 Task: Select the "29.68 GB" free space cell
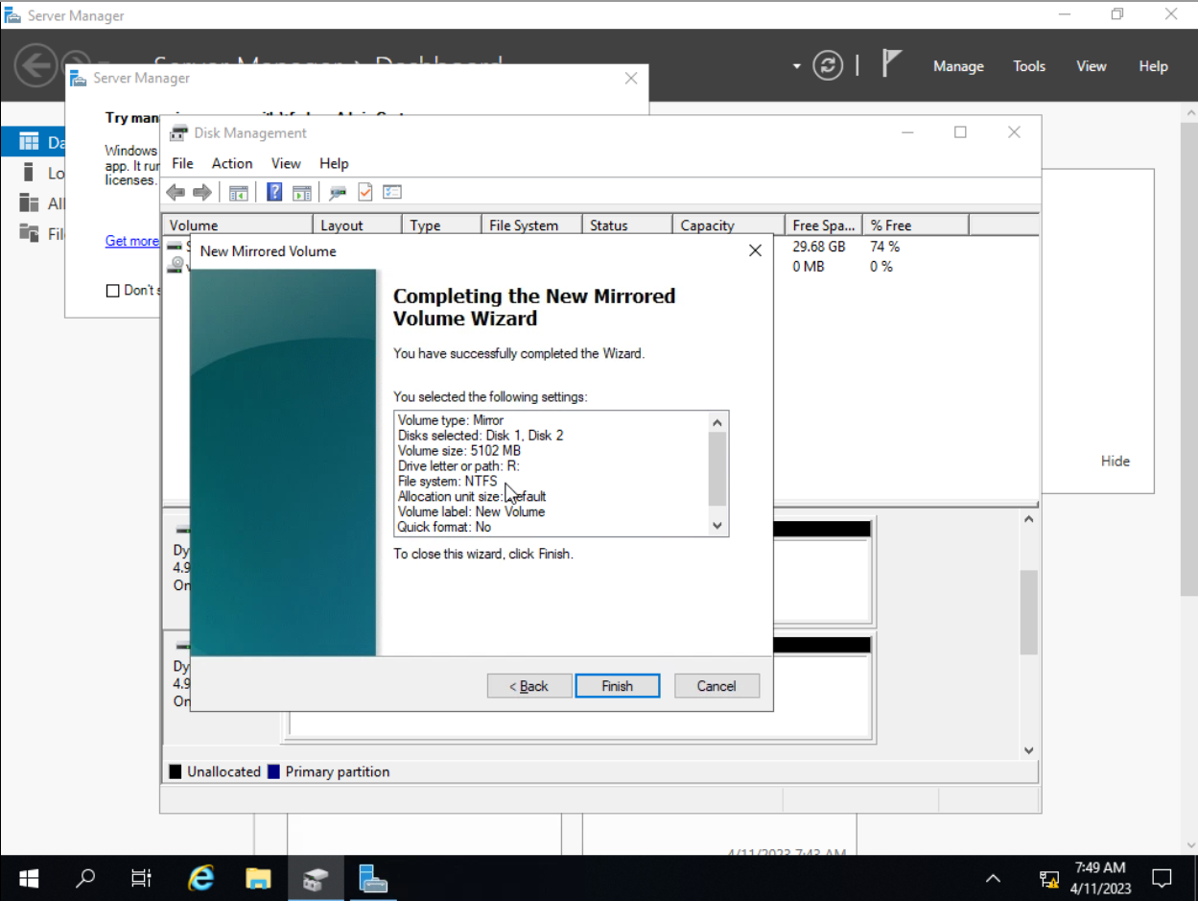tap(819, 247)
